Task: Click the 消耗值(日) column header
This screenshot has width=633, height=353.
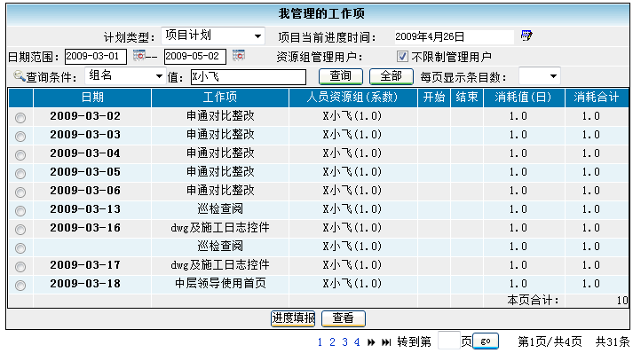Action: 524,98
